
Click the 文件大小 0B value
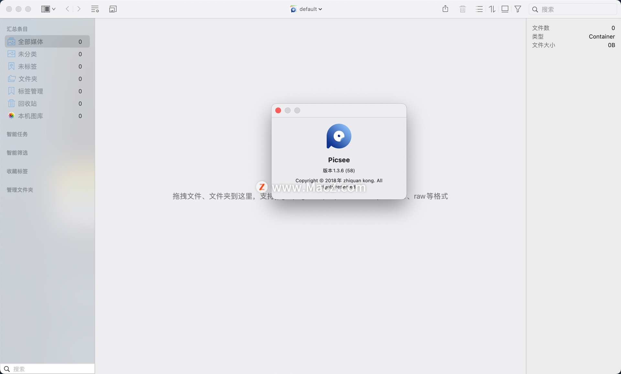(611, 45)
